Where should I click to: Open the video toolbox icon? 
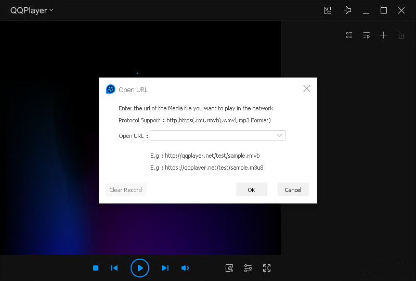click(229, 268)
